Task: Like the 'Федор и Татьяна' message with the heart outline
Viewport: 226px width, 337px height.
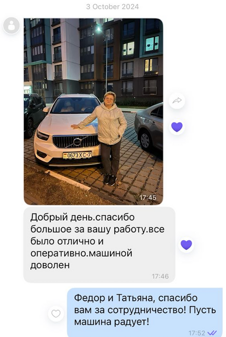Action: click(56, 314)
